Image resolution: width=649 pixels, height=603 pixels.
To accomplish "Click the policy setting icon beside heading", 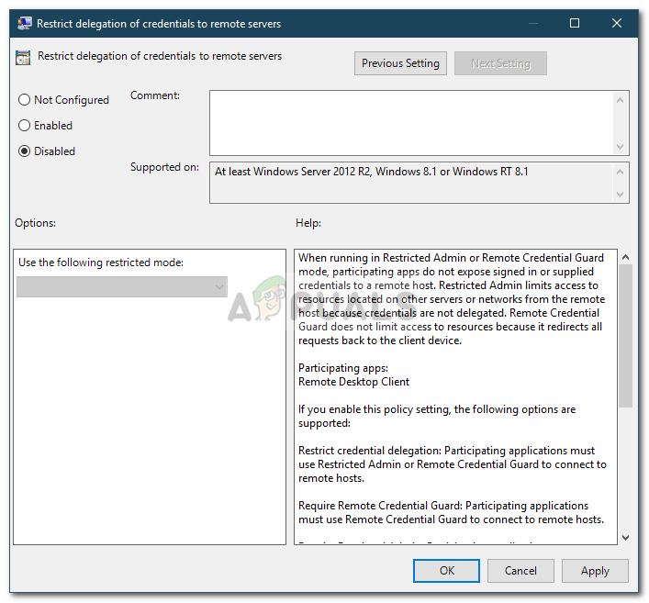I will 23,58.
